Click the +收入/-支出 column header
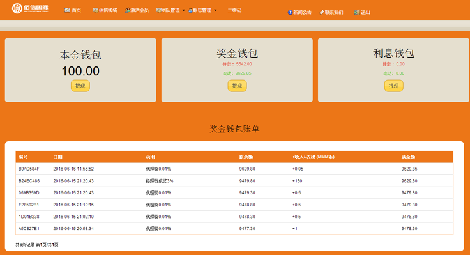 [x=314, y=157]
